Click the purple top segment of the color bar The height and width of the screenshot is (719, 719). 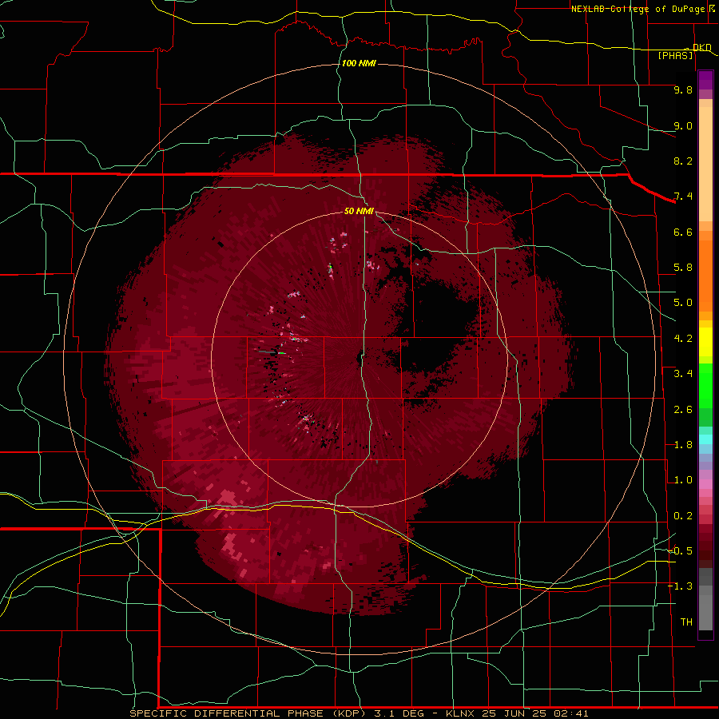coord(705,80)
